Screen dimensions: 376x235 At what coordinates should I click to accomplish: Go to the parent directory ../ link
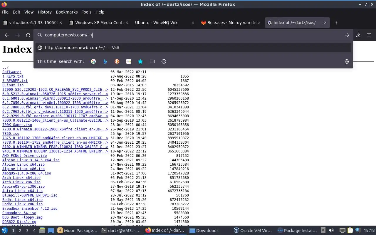6,68
